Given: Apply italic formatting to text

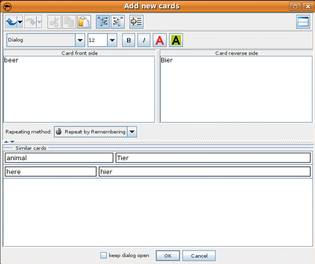Looking at the screenshot, I should tap(144, 40).
